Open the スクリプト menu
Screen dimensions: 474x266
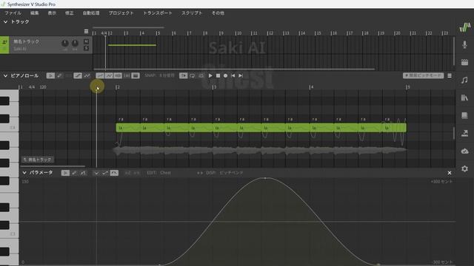coord(192,13)
